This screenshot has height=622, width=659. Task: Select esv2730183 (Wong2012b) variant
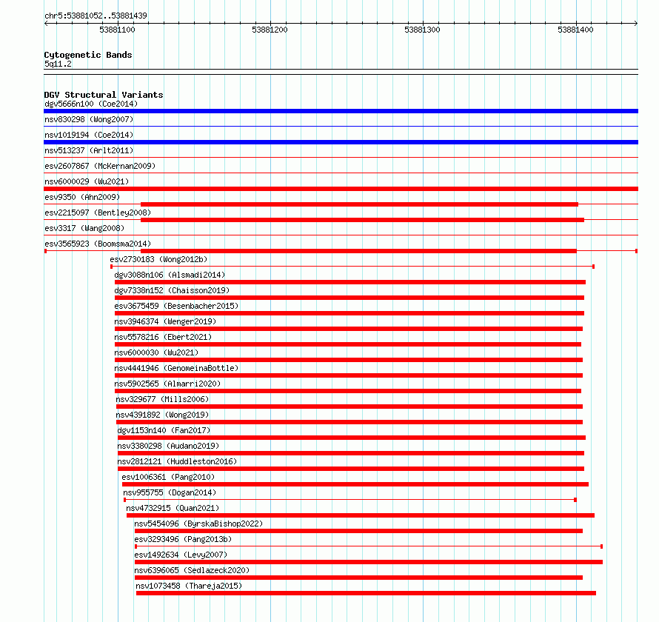coord(158,259)
